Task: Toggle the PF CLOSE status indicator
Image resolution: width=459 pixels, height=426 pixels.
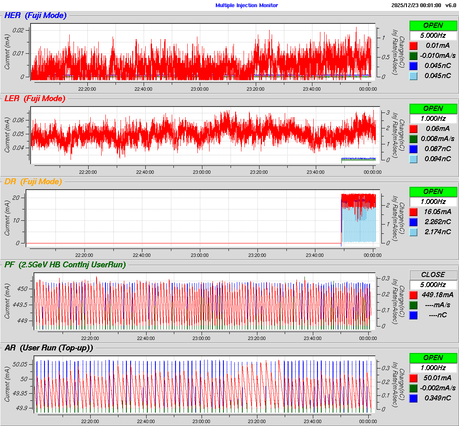Action: (433, 274)
